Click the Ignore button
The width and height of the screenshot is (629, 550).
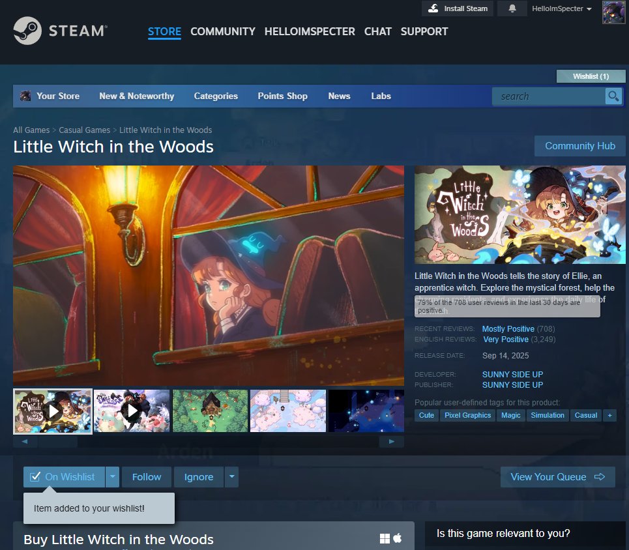click(x=199, y=477)
